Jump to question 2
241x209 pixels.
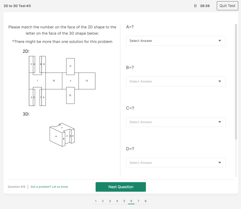[x=103, y=201]
